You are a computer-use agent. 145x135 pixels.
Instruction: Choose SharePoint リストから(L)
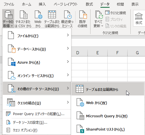click(108, 129)
